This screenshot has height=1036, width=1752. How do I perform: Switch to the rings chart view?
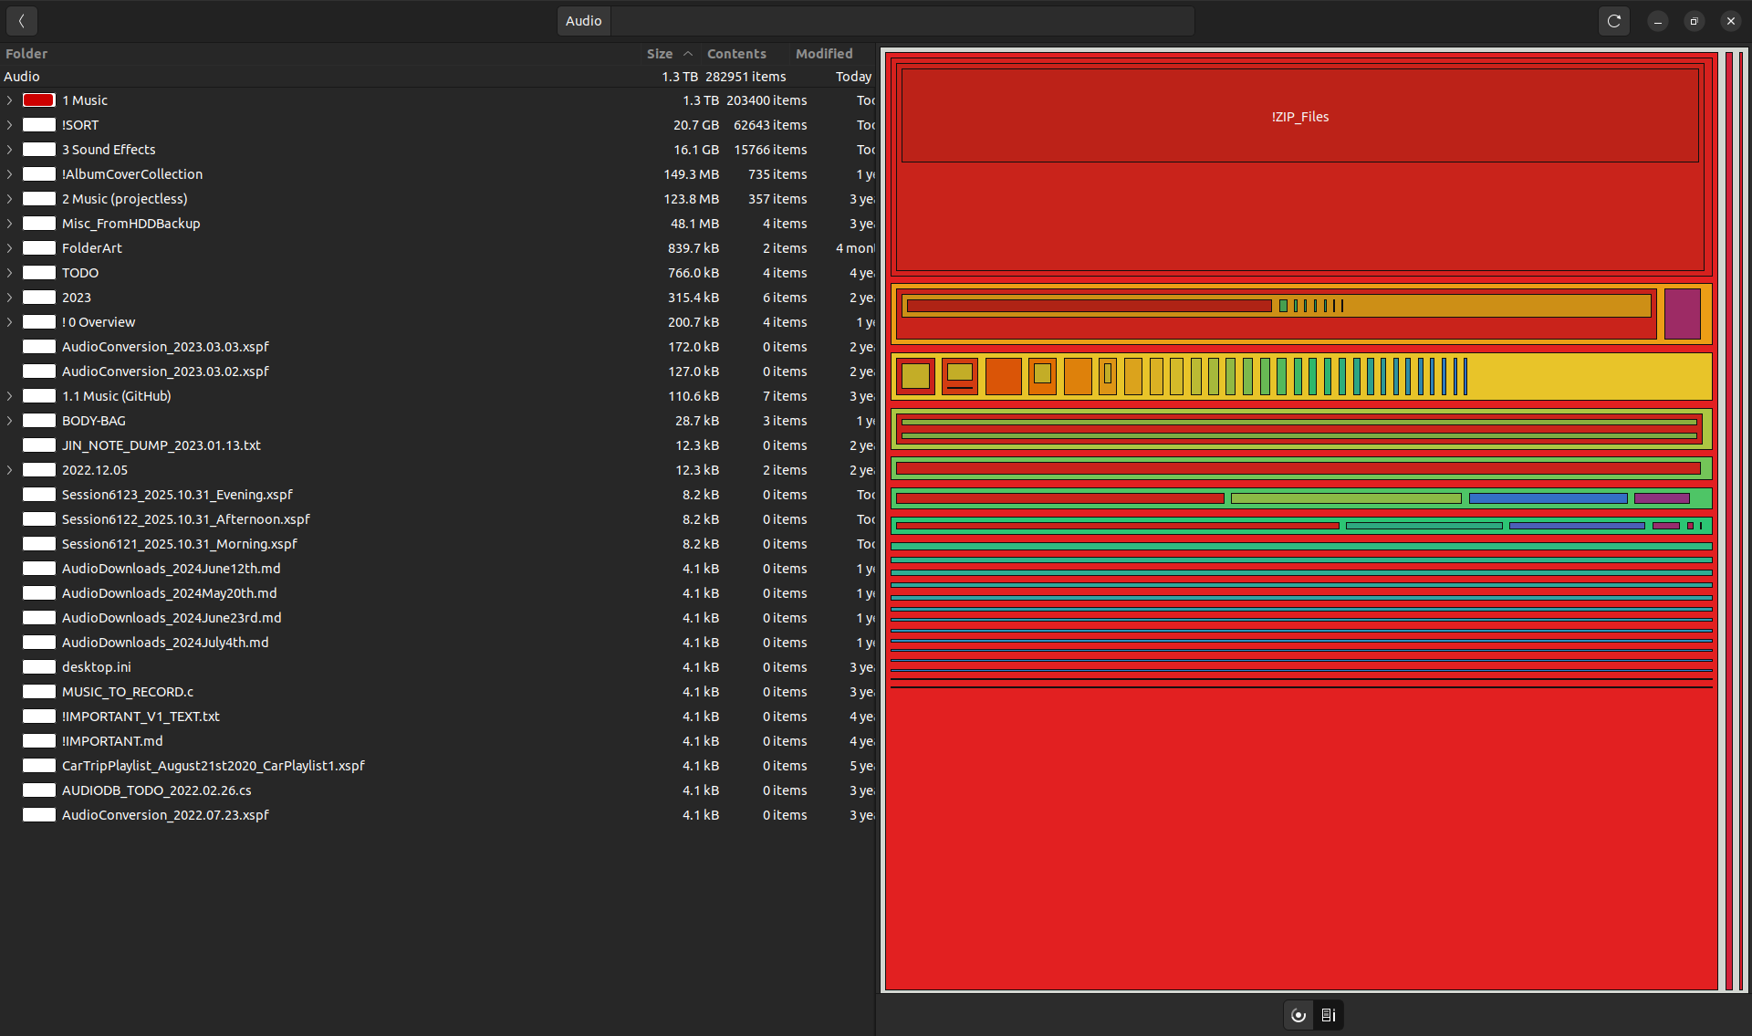[x=1298, y=1015]
